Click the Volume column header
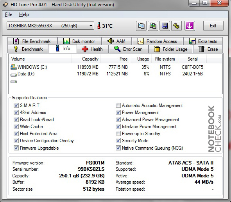231x202 pixels. click(40, 59)
